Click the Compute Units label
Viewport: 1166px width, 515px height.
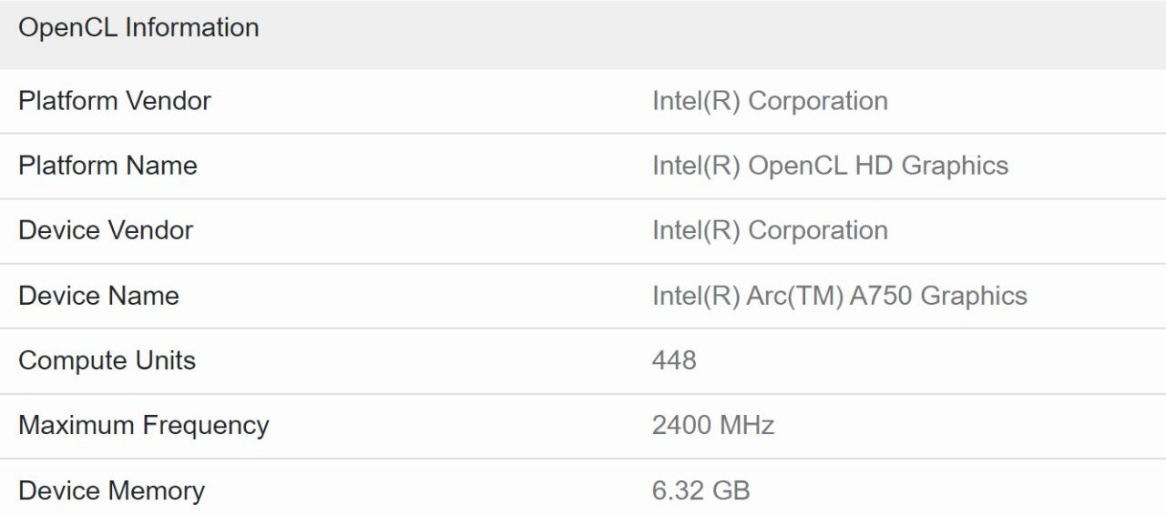(x=107, y=360)
